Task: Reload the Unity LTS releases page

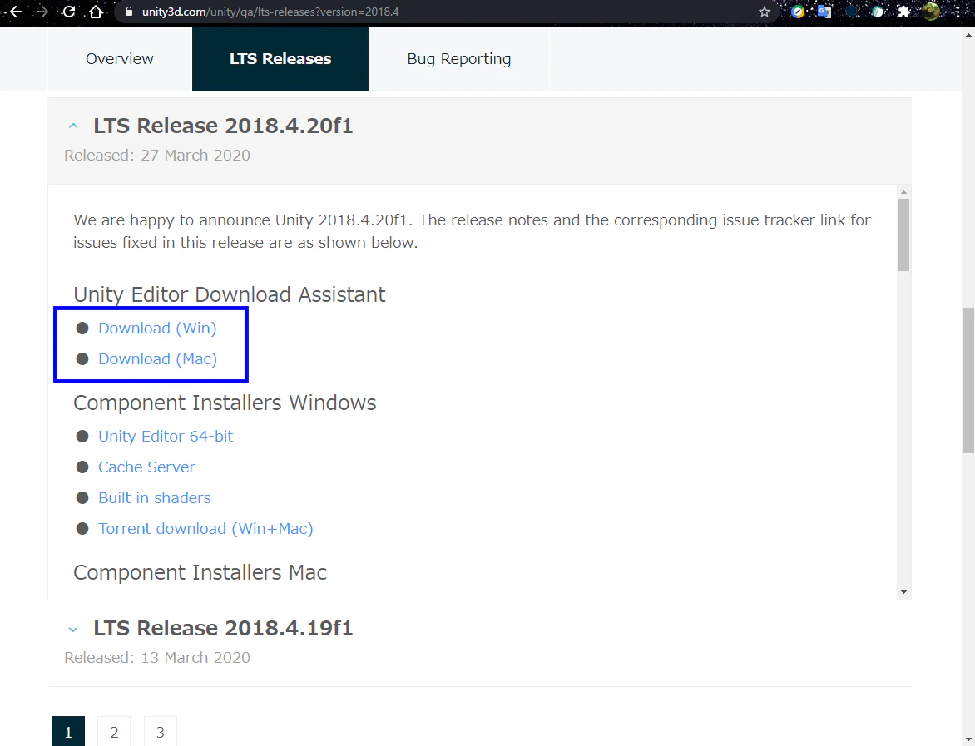Action: click(69, 11)
